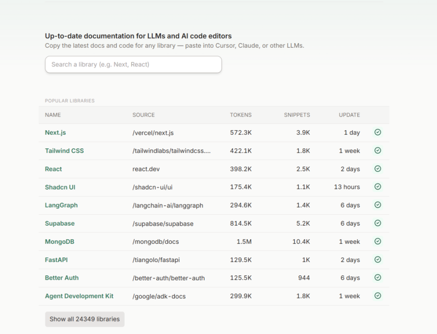Click the /shadcn-ui/ui source text
Image resolution: width=437 pixels, height=334 pixels.
tap(152, 187)
